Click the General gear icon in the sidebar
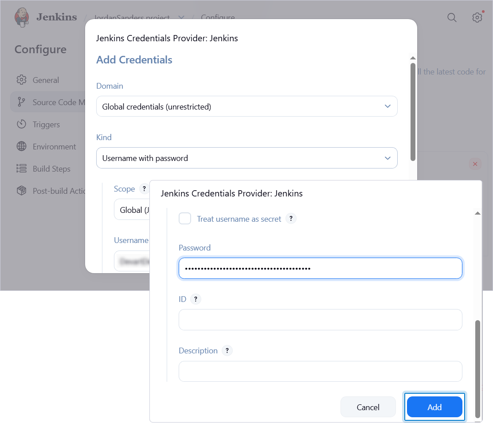Image resolution: width=493 pixels, height=423 pixels. click(21, 80)
